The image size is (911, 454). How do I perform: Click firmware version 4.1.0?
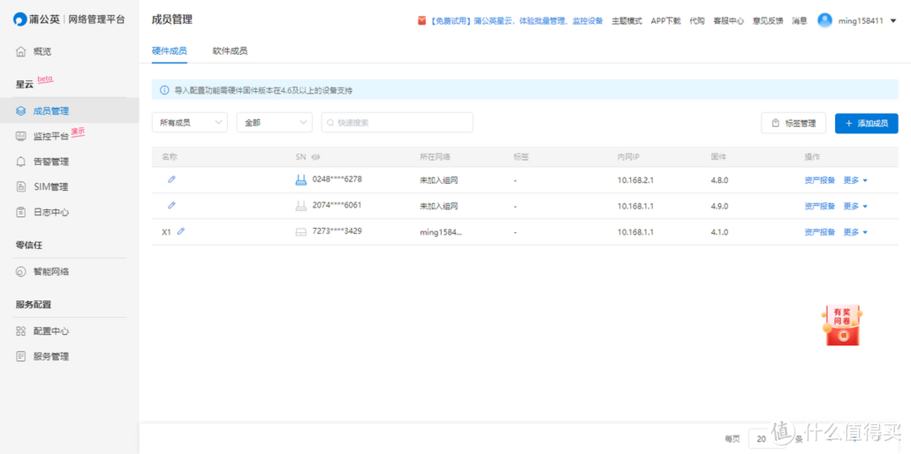[x=720, y=232]
